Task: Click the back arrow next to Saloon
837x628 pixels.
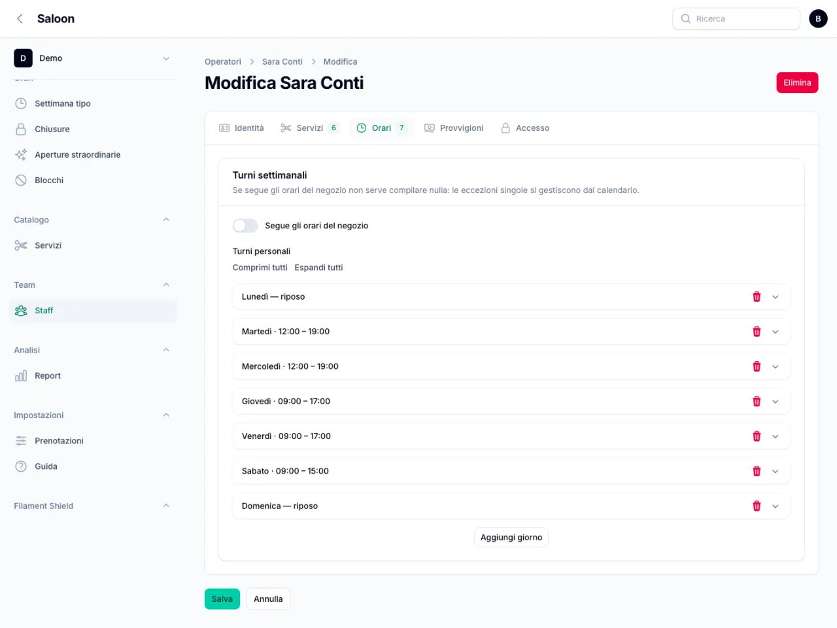Action: [20, 18]
